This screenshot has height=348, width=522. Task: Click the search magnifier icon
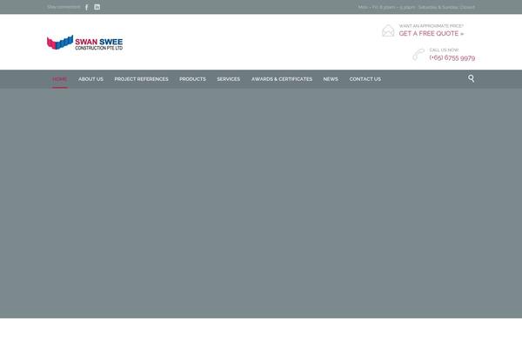coord(471,78)
